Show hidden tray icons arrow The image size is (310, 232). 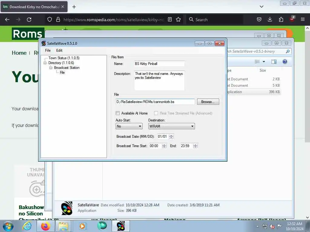[257, 227]
